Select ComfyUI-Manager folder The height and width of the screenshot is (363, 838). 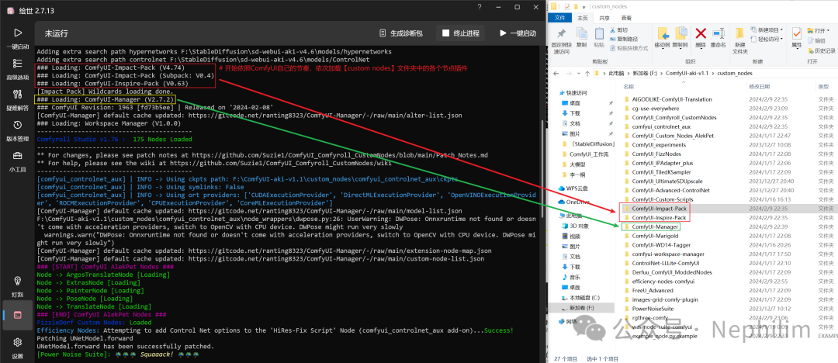(655, 226)
